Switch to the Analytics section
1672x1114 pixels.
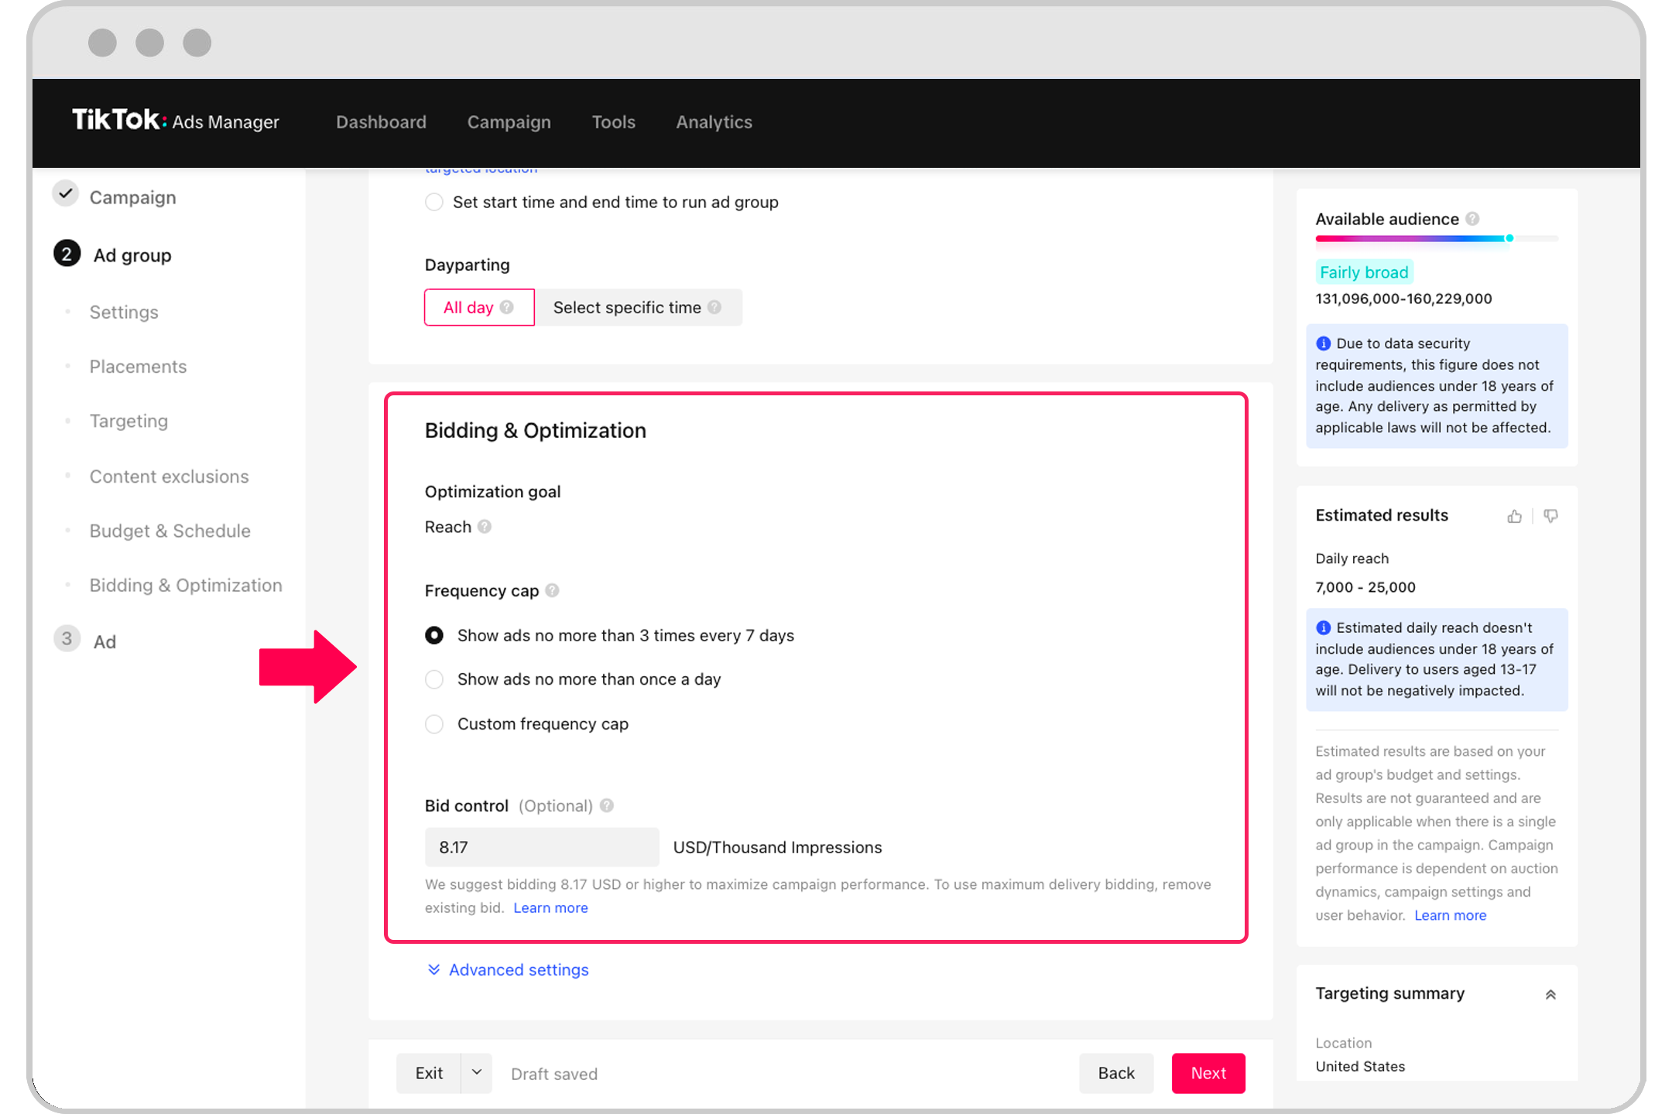[x=714, y=121]
